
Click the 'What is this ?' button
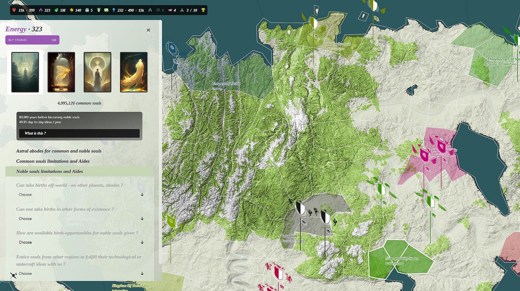(x=79, y=133)
